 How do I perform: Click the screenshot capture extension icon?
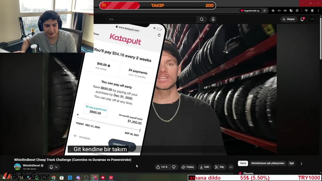[297, 11]
